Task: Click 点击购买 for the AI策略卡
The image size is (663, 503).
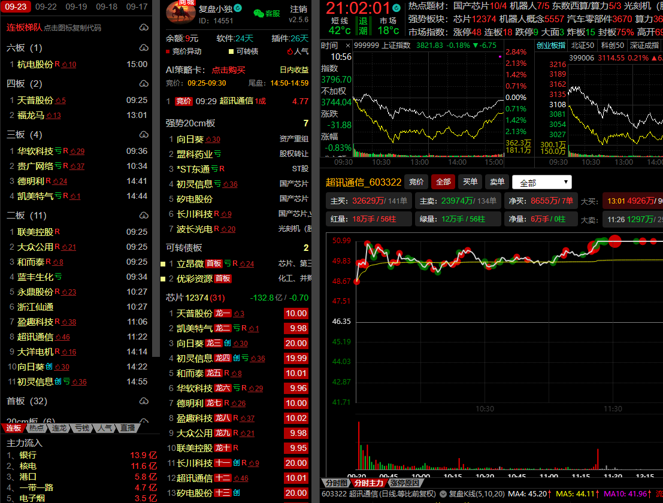Action: pyautogui.click(x=228, y=70)
